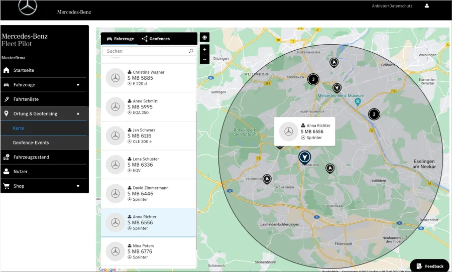Zoom in with the plus button
The image size is (452, 272).
point(204,49)
